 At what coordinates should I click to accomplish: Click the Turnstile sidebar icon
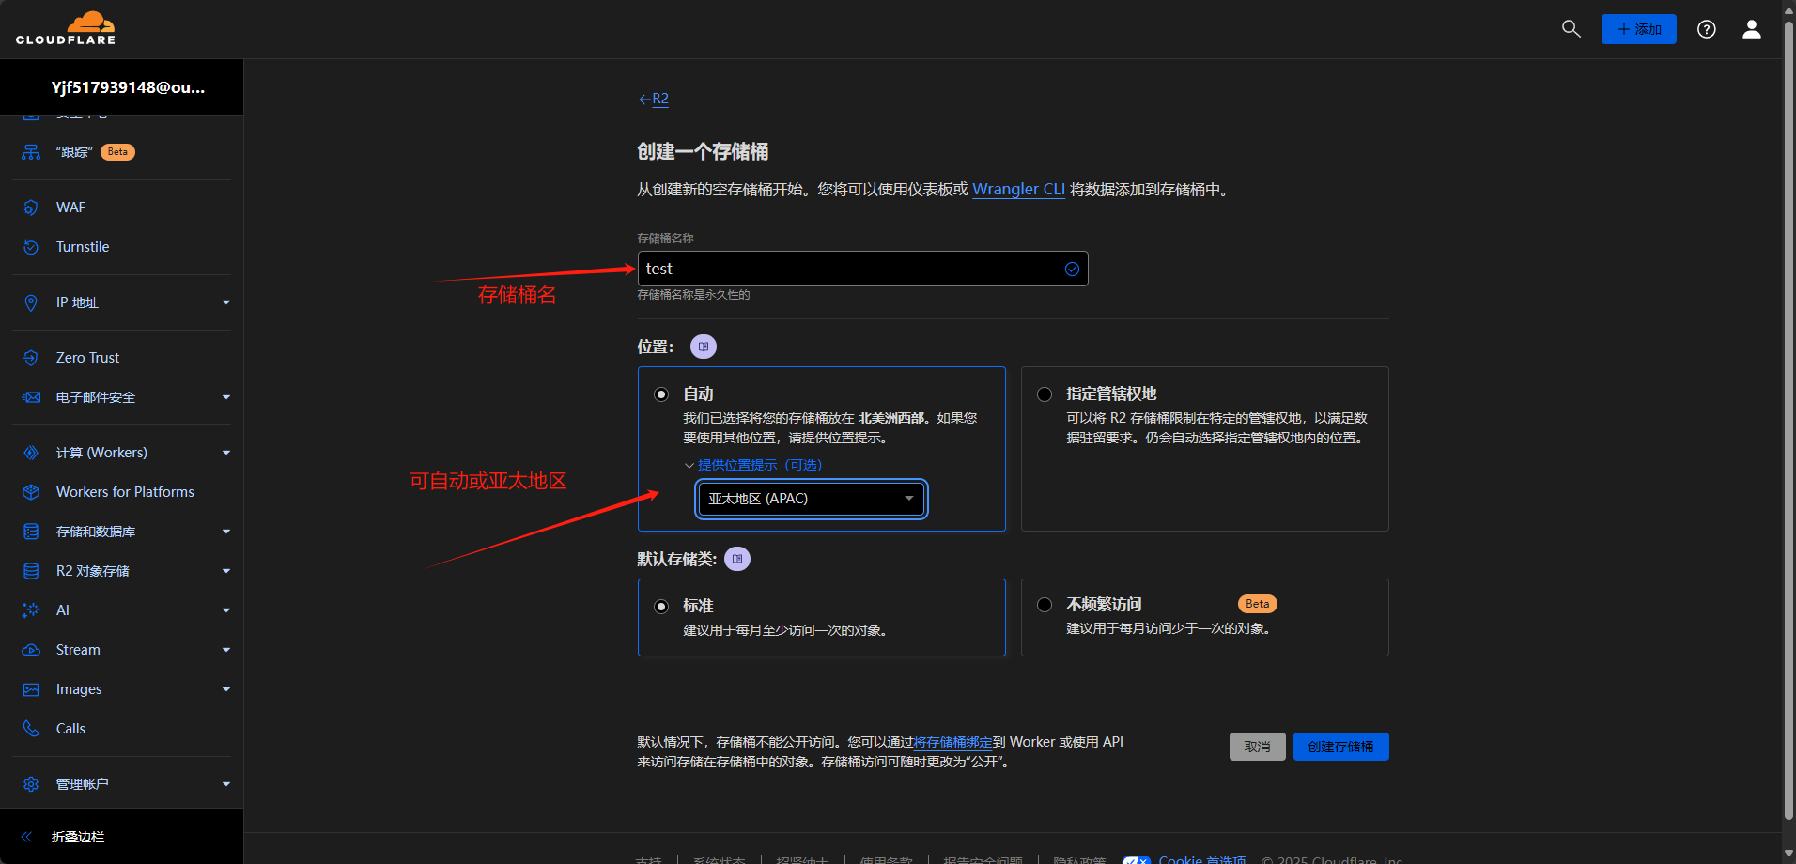tap(31, 247)
